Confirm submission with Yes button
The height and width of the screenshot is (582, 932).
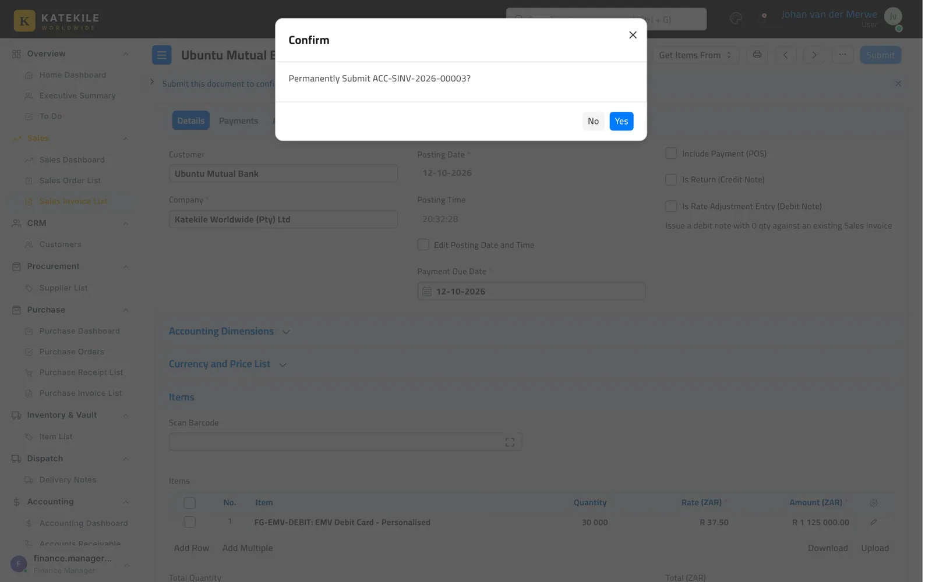[x=621, y=121]
